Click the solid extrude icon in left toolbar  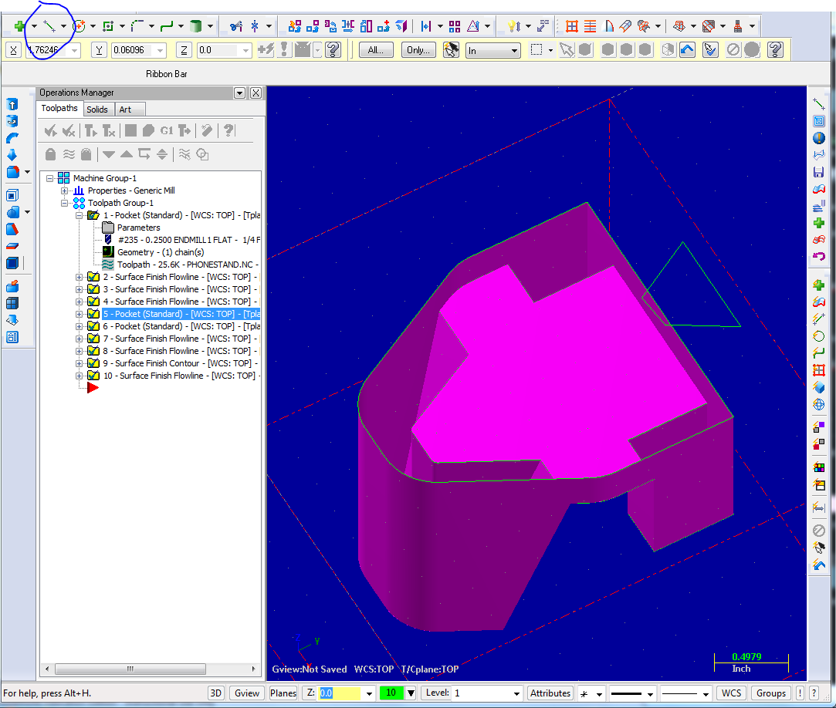pyautogui.click(x=12, y=104)
